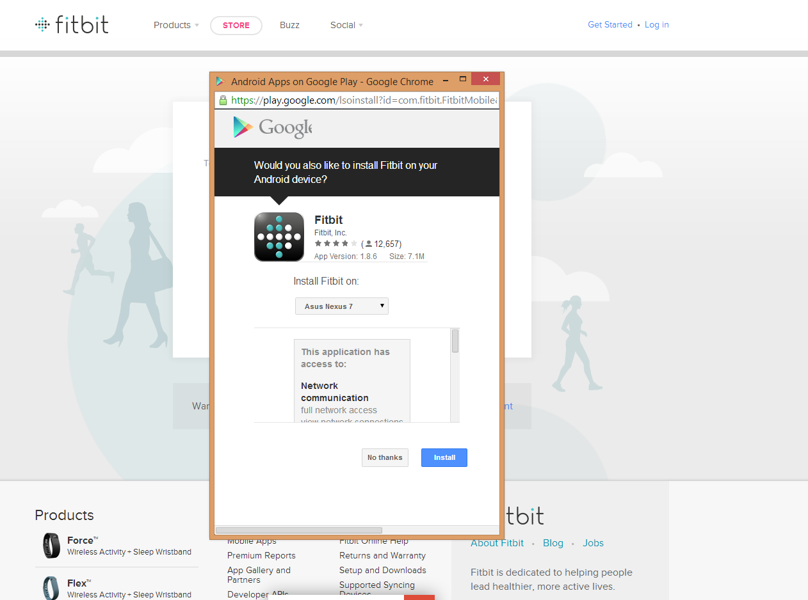Screen dimensions: 808x600
Task: Click the Force wristband product icon
Action: pos(51,546)
